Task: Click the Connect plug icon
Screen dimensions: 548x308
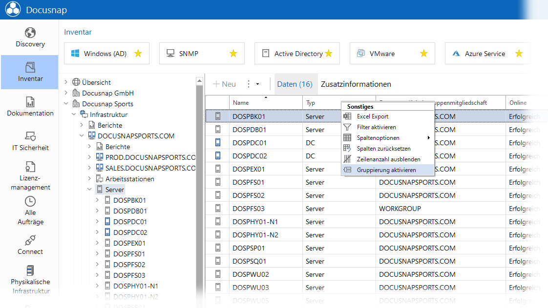Action: (x=30, y=240)
